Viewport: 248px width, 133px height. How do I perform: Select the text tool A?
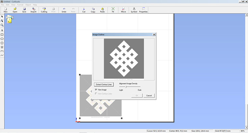[2, 30]
